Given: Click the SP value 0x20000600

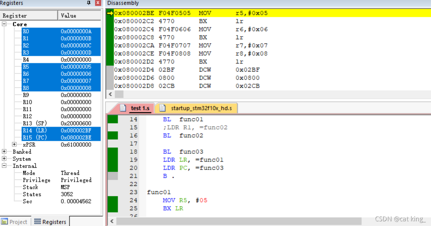Looking at the screenshot, I should point(76,123).
